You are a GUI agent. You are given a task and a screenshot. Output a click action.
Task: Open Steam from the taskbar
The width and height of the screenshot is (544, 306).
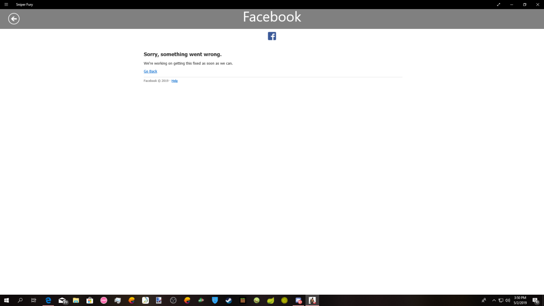229,300
